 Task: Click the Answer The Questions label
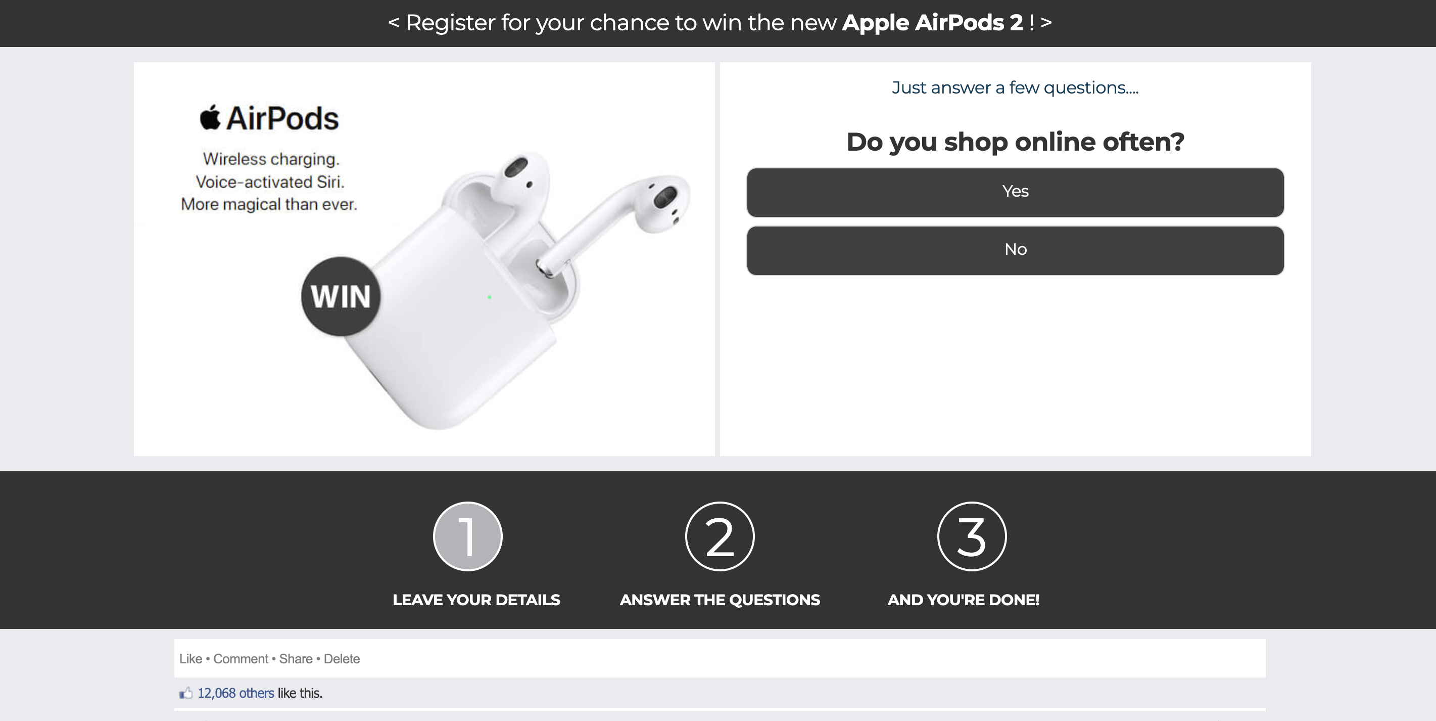click(x=720, y=600)
